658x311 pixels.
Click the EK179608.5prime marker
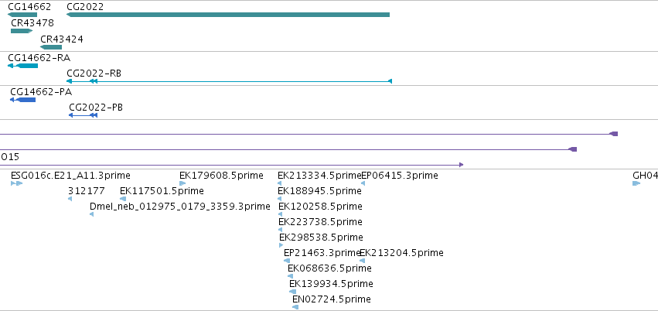pos(182,183)
